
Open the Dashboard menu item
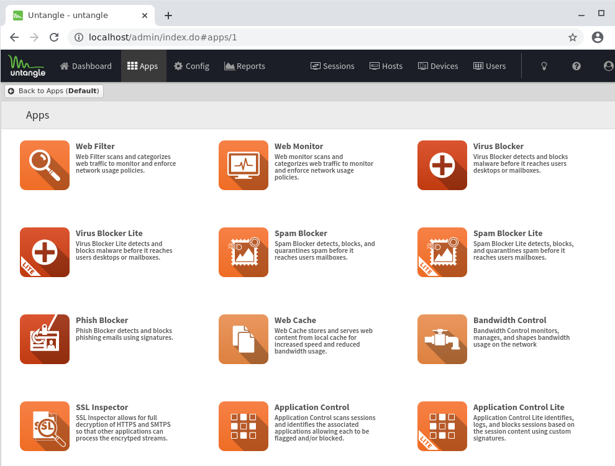point(86,66)
